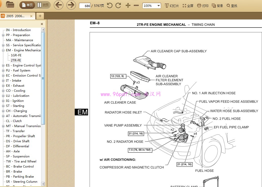Change background (背景)
This screenshot has width=262, height=187.
pos(217,6)
